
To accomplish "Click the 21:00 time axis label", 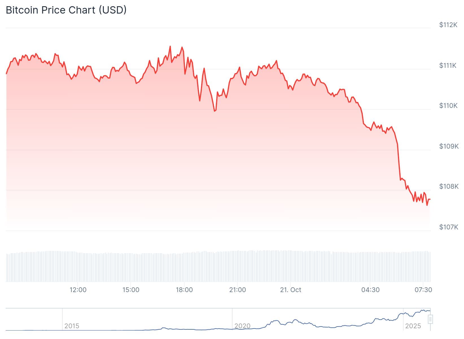I will pyautogui.click(x=237, y=290).
